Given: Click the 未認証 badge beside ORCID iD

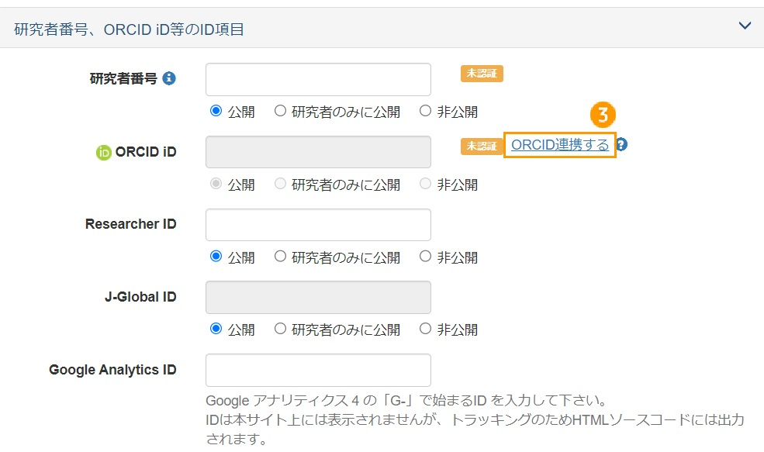Looking at the screenshot, I should (481, 145).
